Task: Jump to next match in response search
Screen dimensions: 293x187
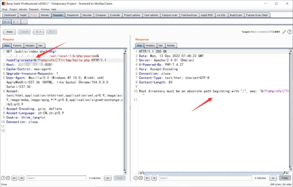Action: 154,178
